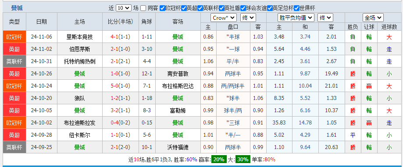Click the 角球 column header
Screen dimensions: 403x167
[x=147, y=22]
